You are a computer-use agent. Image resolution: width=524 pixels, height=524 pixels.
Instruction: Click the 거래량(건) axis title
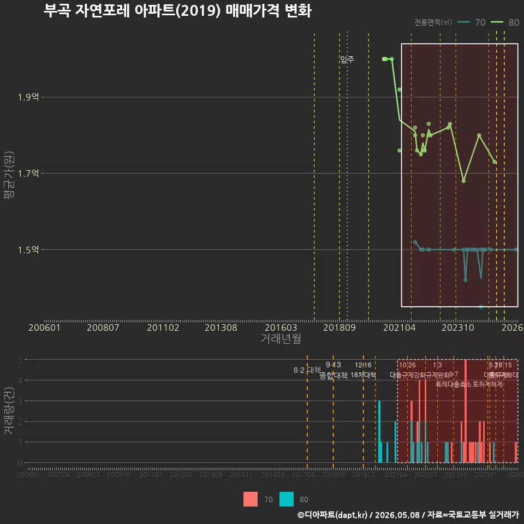[9, 410]
